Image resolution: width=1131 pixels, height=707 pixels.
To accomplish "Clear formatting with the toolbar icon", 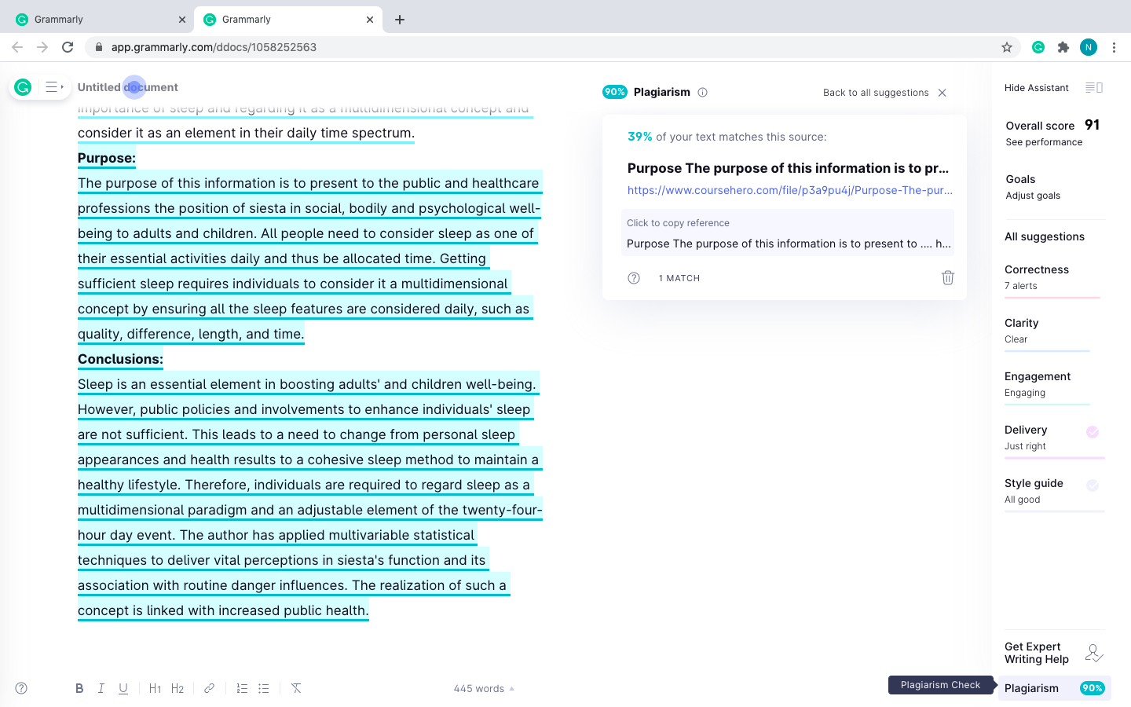I will pos(296,688).
